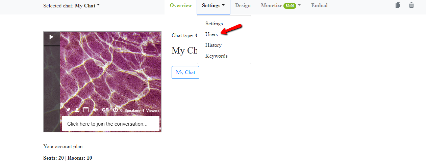Select History from the Settings menu
426x163 pixels.
214,45
